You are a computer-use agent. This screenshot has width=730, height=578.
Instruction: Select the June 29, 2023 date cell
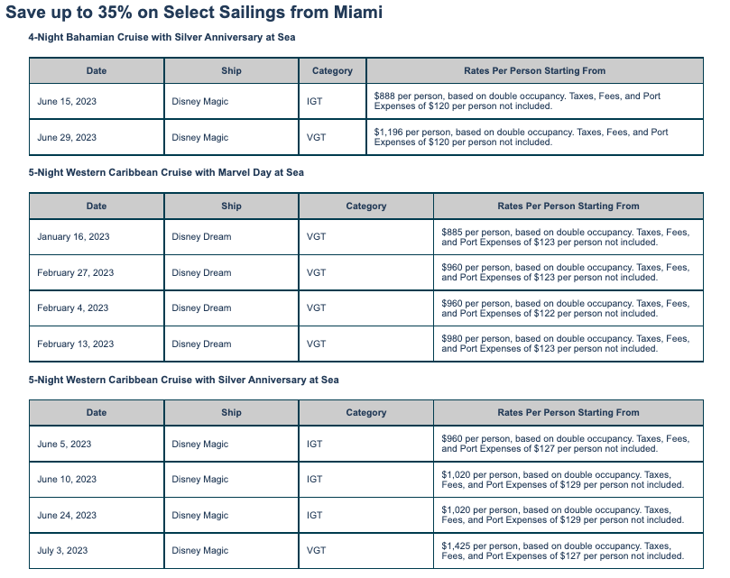pyautogui.click(x=67, y=138)
